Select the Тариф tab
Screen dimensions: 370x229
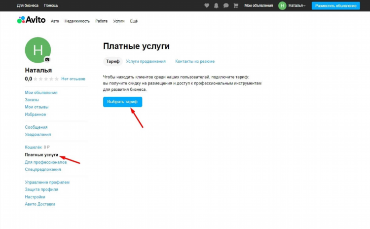coord(113,61)
